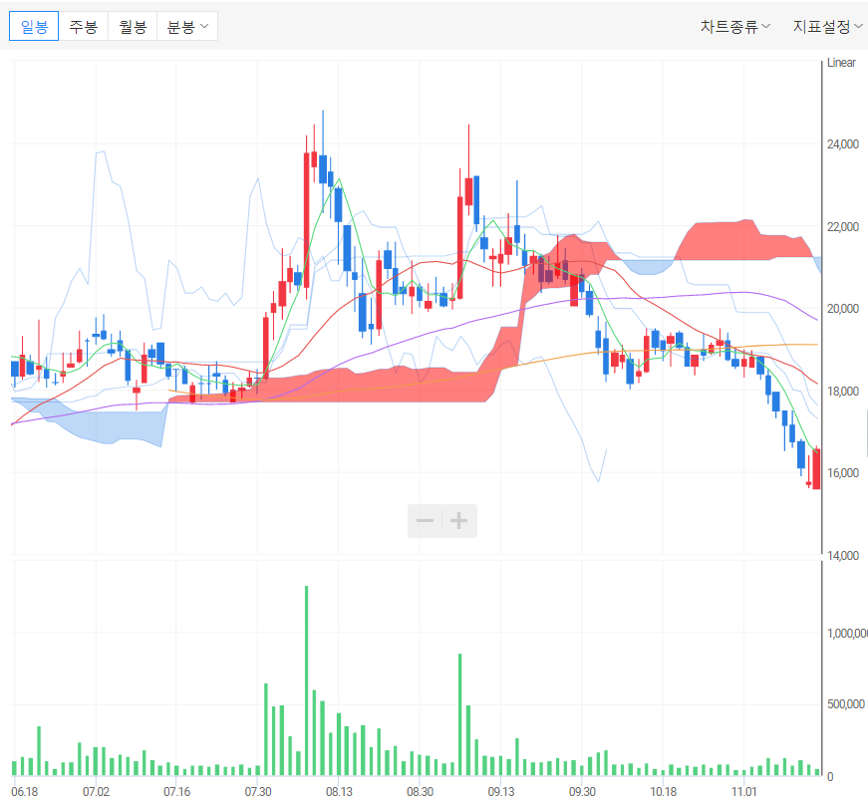The image size is (868, 805).
Task: Click the 08.30 date label
Action: coord(420,792)
